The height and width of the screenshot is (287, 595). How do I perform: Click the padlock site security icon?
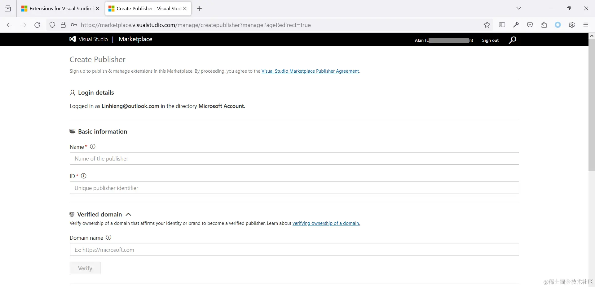pyautogui.click(x=63, y=25)
